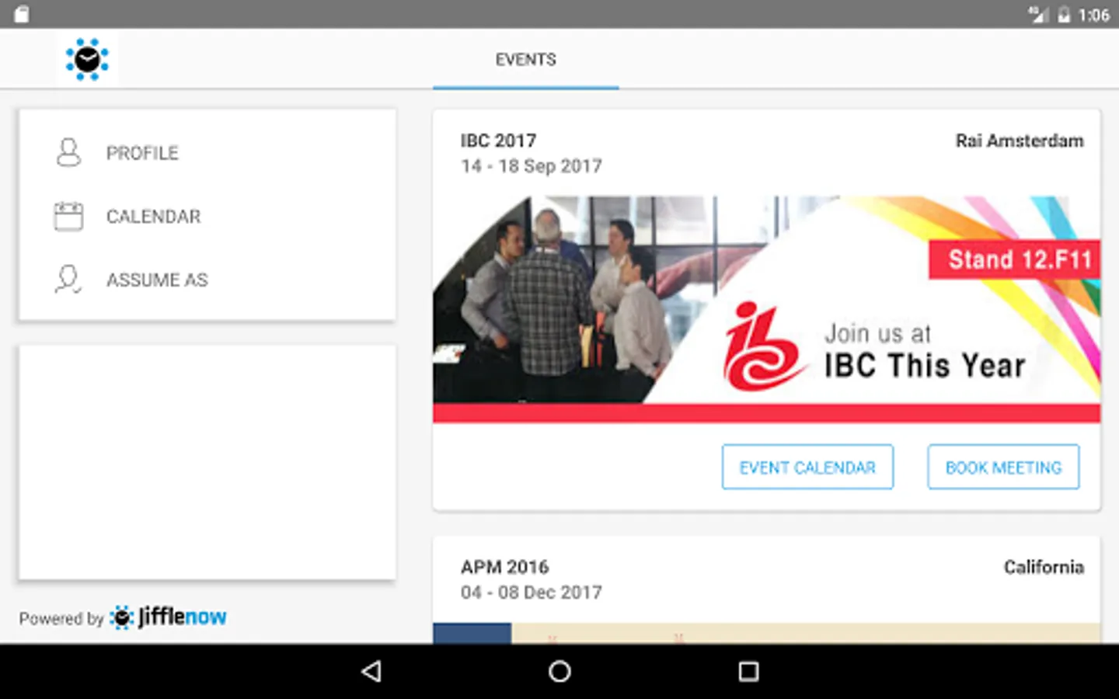Click the Event Calendar button

[807, 467]
